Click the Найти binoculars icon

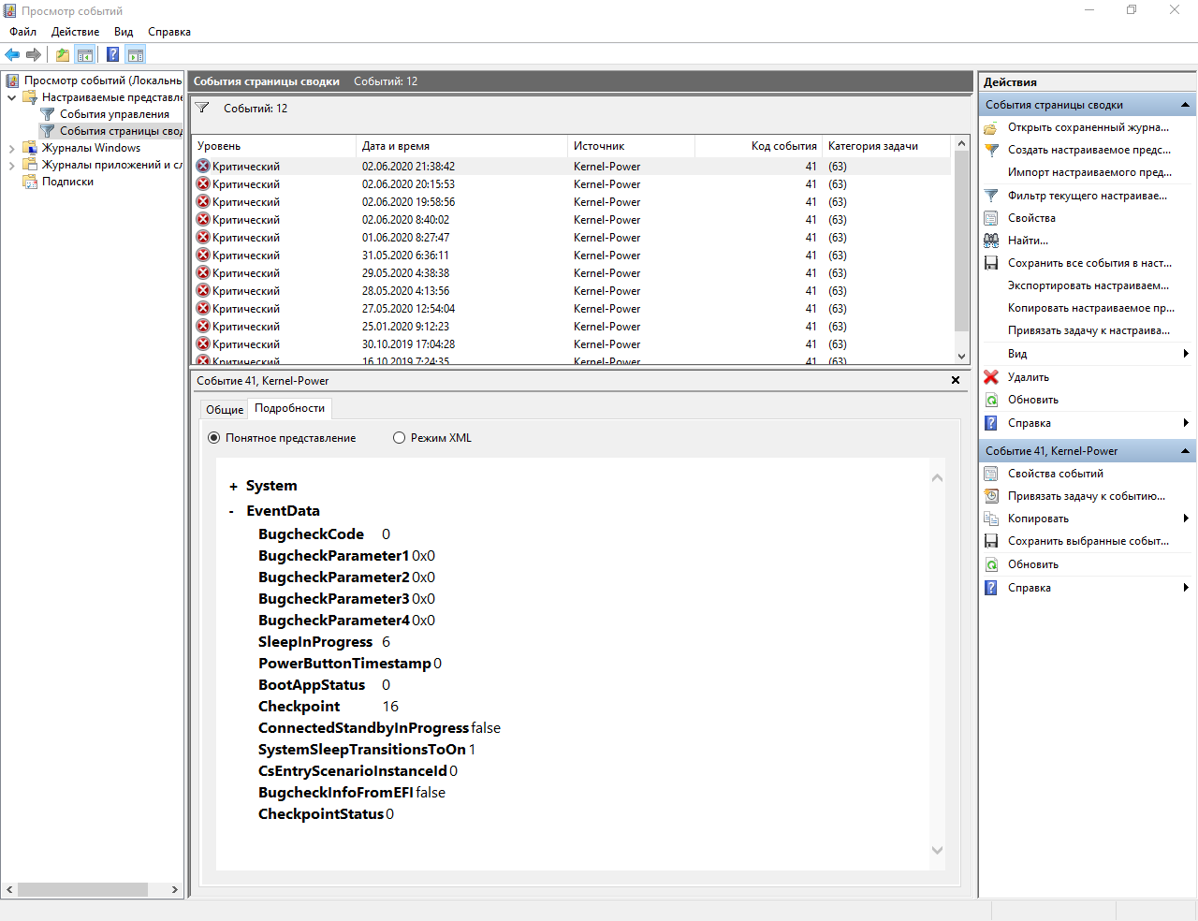point(991,241)
